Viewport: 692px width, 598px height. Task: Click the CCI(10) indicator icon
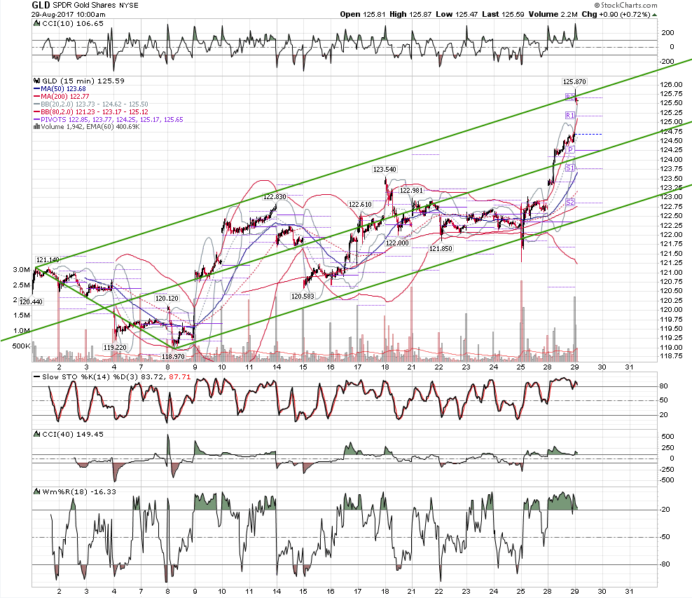point(37,24)
